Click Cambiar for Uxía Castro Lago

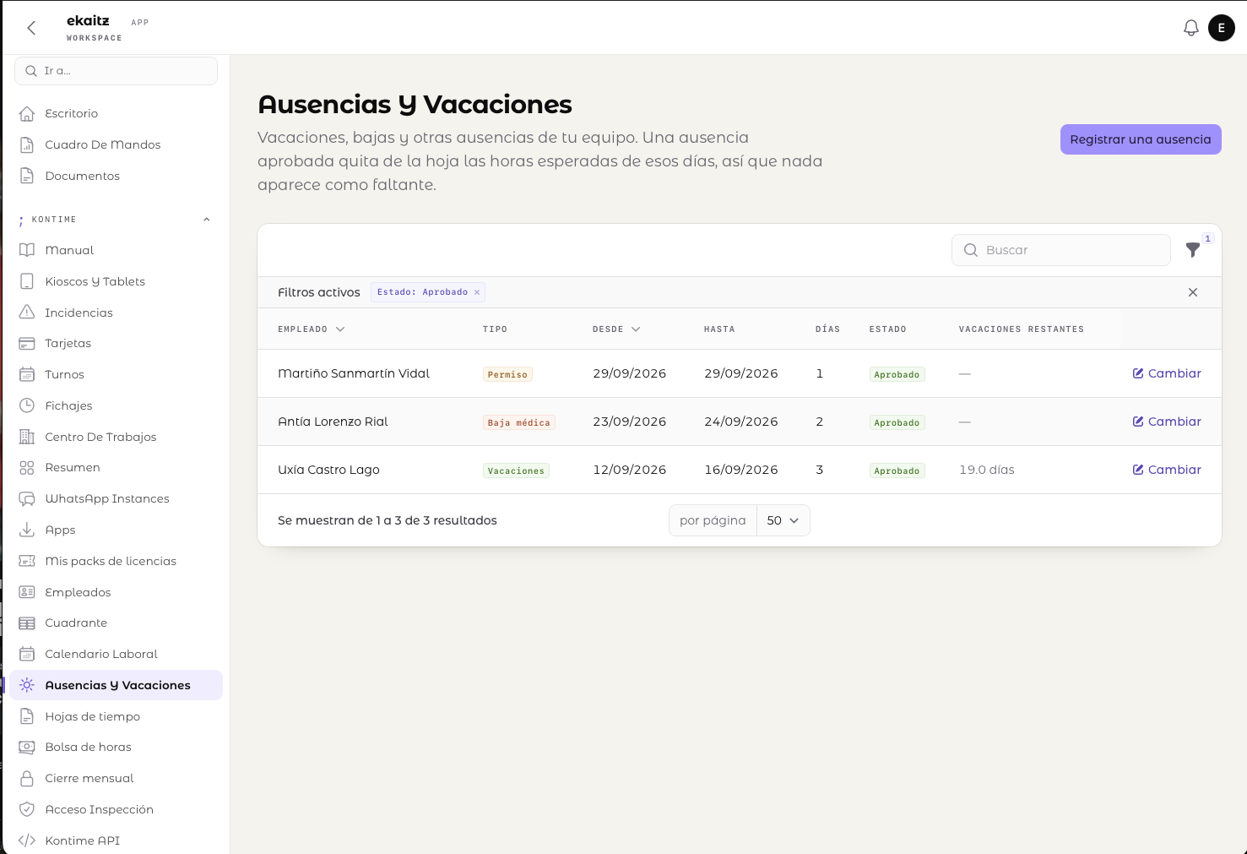[1167, 470]
